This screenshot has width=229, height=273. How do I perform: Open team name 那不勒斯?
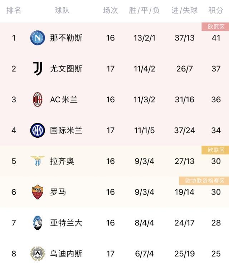(x=66, y=38)
